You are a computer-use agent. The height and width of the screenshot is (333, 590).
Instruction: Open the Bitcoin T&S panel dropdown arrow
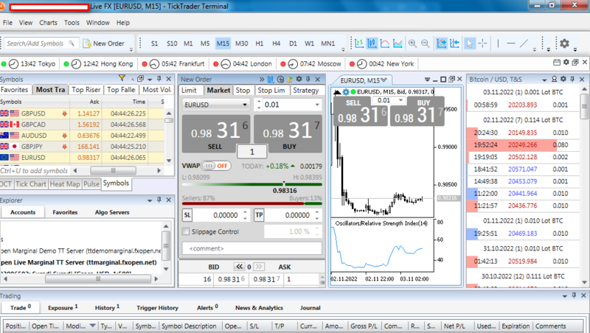coord(544,80)
